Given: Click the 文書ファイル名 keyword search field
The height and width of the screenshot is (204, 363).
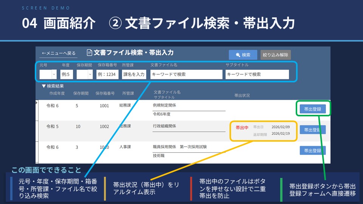Looking at the screenshot, I should [186, 74].
